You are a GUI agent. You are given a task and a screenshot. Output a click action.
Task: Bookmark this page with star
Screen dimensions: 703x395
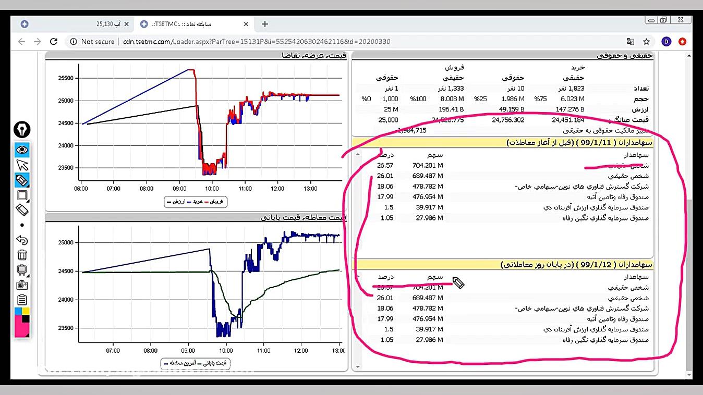coord(646,42)
